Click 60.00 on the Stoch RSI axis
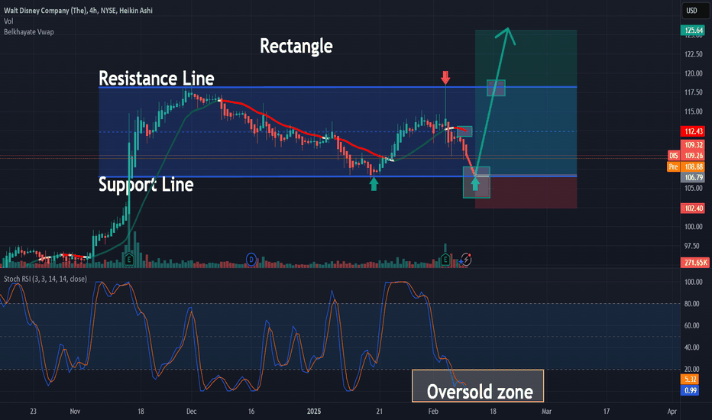712x420 pixels. coord(691,325)
